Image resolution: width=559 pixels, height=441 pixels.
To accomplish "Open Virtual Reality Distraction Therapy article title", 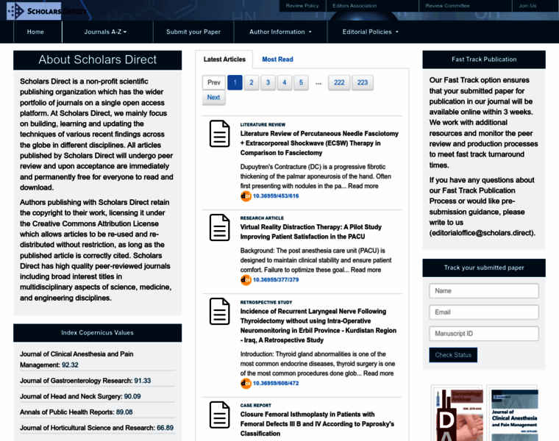I will tap(311, 232).
